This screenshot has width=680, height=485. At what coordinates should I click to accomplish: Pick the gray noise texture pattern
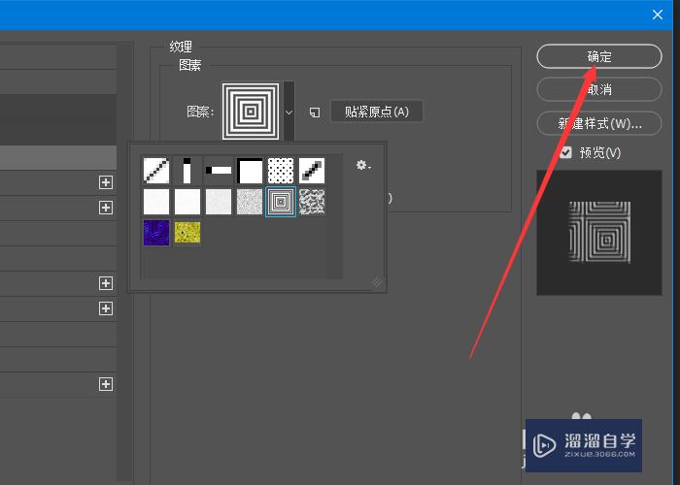pyautogui.click(x=250, y=202)
